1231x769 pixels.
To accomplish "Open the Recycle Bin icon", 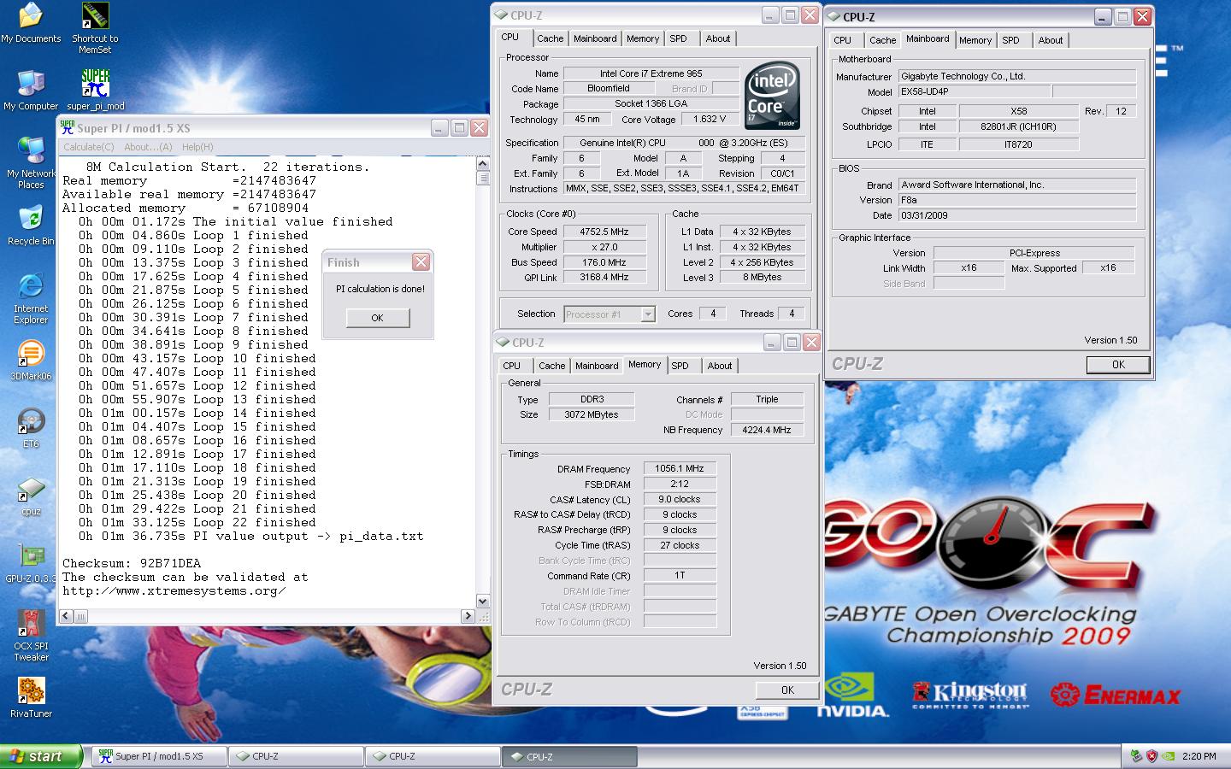I will coord(31,226).
